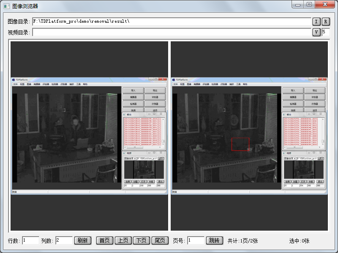Click the 行数 row count field
The height and width of the screenshot is (253, 338).
30,240
